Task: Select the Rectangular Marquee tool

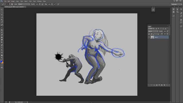Action: [x=2, y=12]
